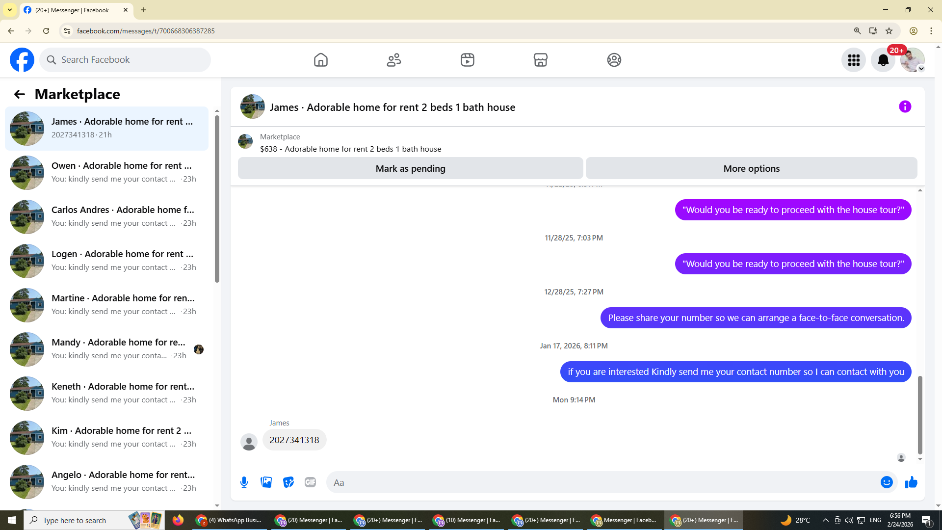Open the GIF picker
942x530 pixels.
(310, 482)
